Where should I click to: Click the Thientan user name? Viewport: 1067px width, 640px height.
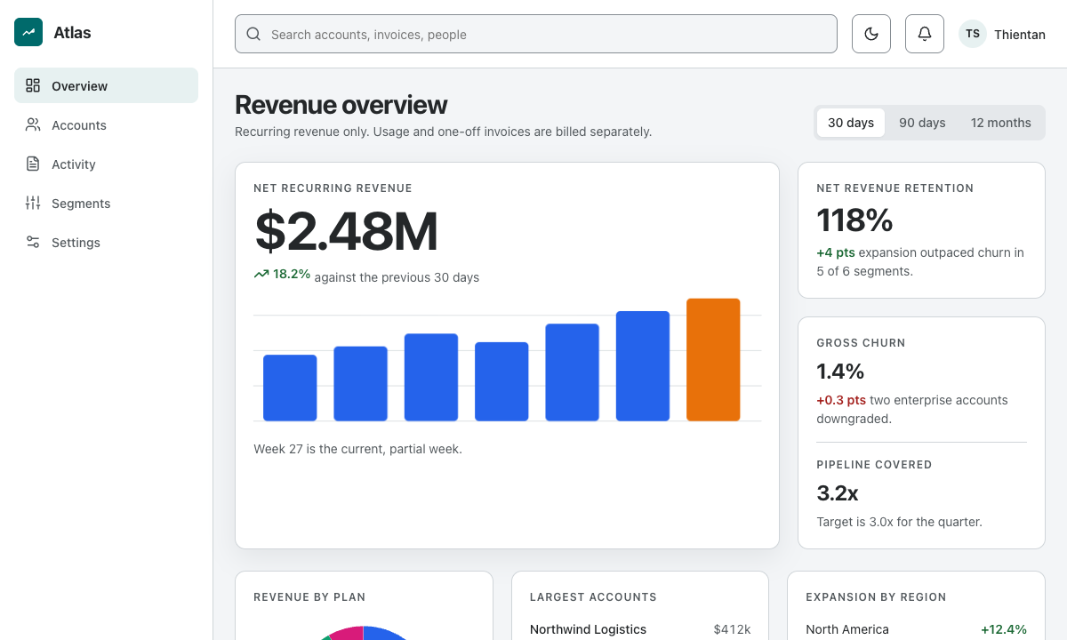1020,35
